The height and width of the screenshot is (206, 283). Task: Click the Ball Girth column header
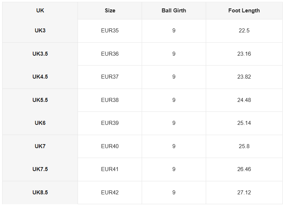pos(174,11)
